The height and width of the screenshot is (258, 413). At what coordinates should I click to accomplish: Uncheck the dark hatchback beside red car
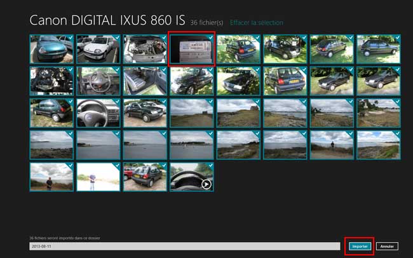coord(145,177)
